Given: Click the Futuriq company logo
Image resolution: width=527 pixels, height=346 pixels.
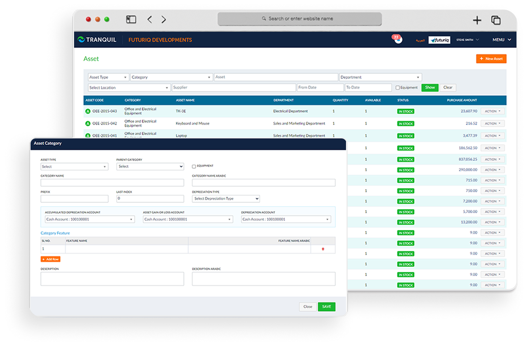Looking at the screenshot, I should point(439,40).
